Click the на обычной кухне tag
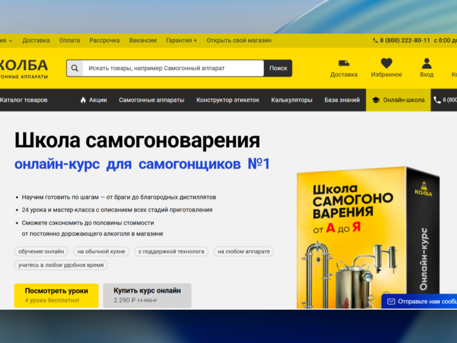This screenshot has height=343, width=457. [101, 251]
